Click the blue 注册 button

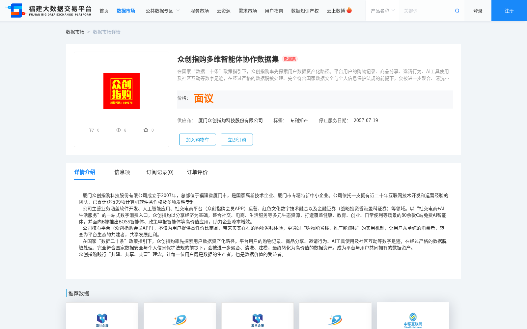click(x=509, y=11)
